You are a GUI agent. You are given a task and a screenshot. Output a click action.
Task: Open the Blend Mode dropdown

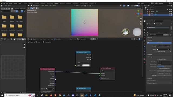164,62
